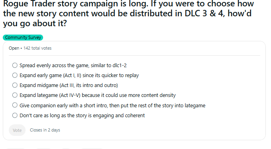Select the 'Don't care' radio button
271x149 pixels.
(x=15, y=115)
